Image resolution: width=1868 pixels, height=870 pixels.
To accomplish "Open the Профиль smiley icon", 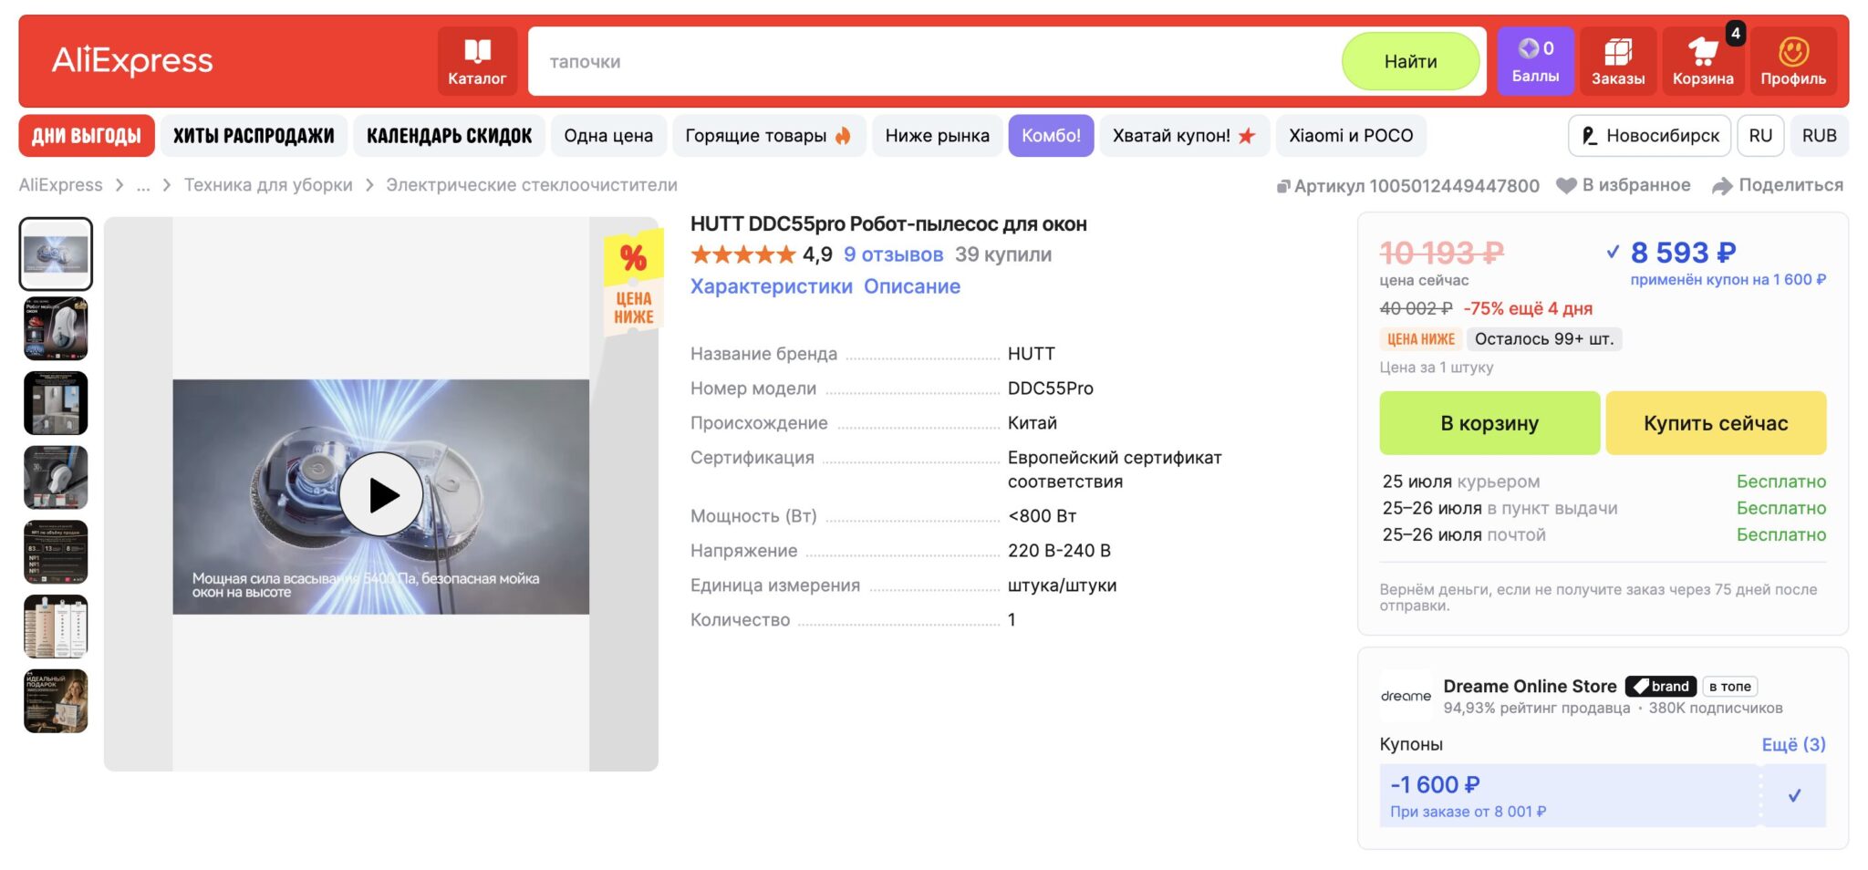I will pyautogui.click(x=1793, y=61).
